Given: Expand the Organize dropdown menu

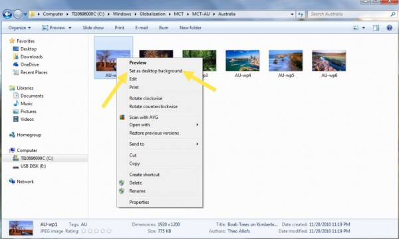Looking at the screenshot, I should 19,28.
